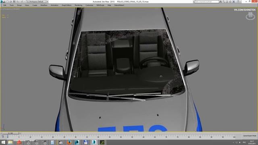258x145 pixels.
Task: Open the MAXScript menu
Action: click(x=100, y=5)
